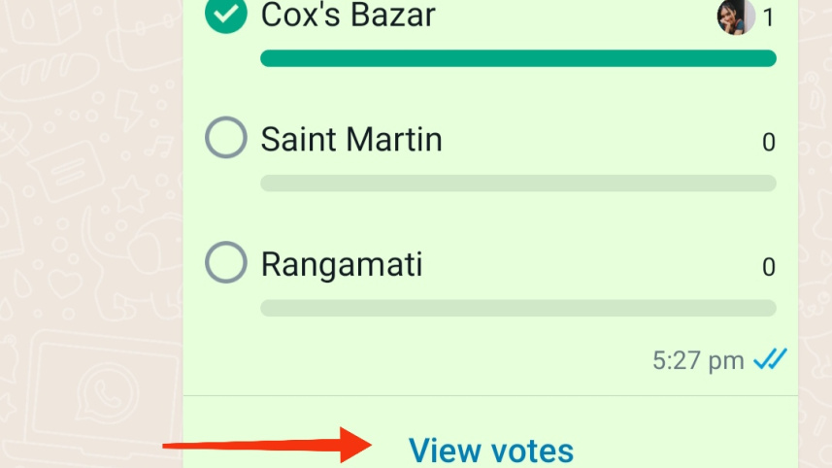Tap the Saint Martin option label
The height and width of the screenshot is (468, 832).
351,140
